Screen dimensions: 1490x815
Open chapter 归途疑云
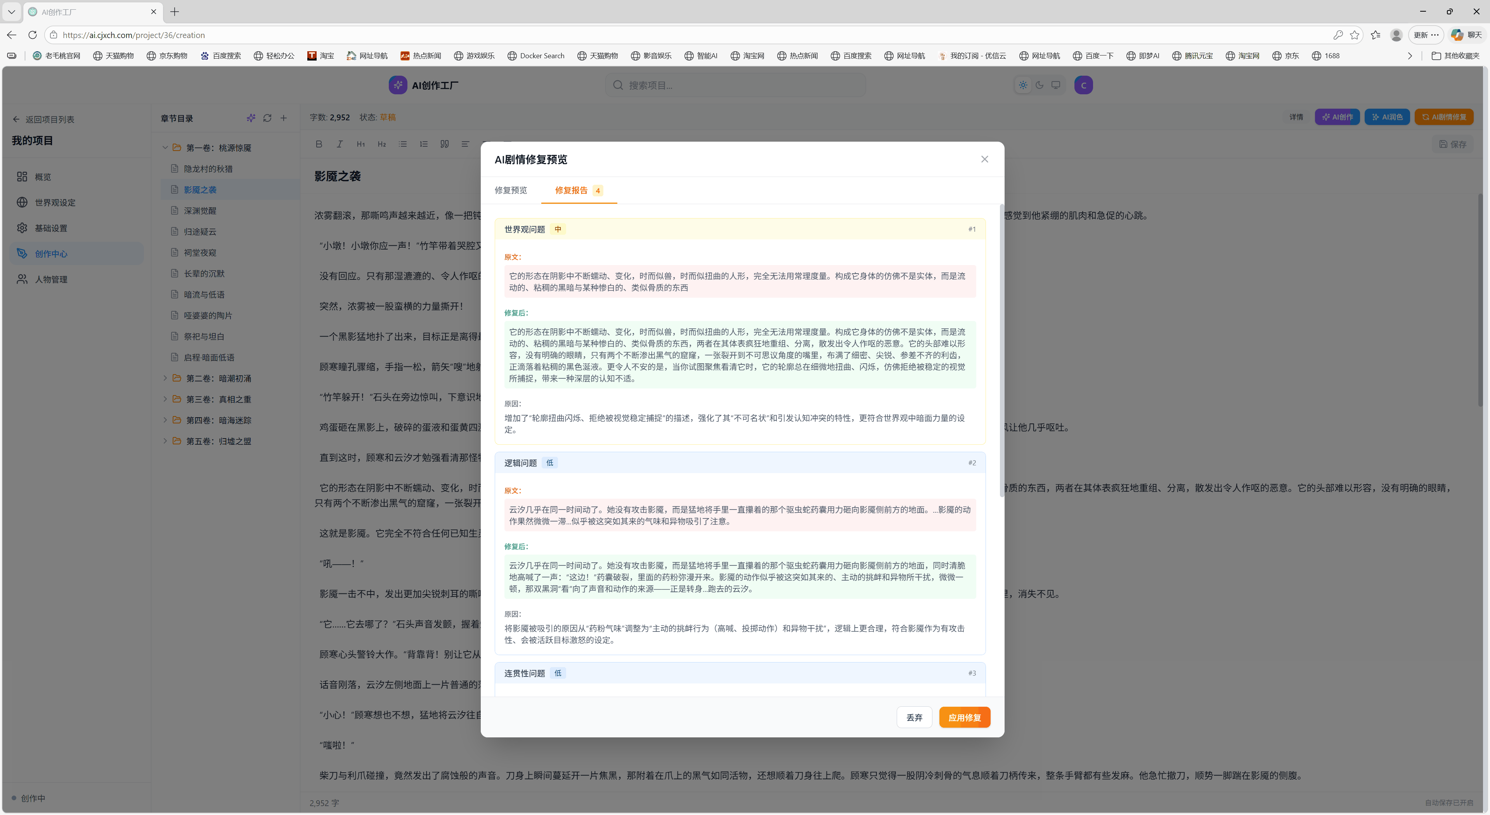pos(230,231)
